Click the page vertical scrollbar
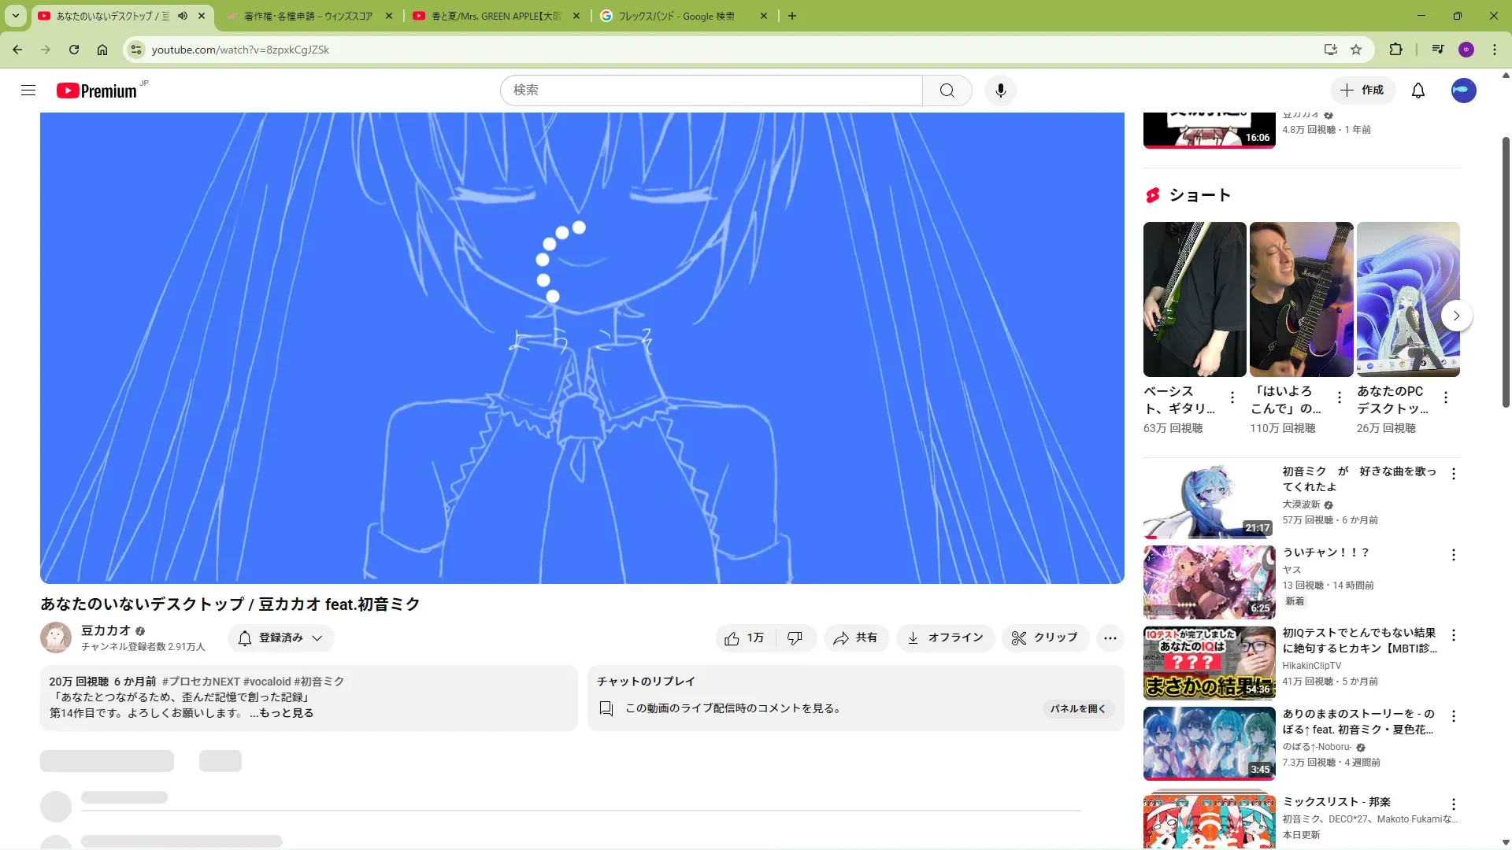Image resolution: width=1512 pixels, height=850 pixels. point(1506,272)
